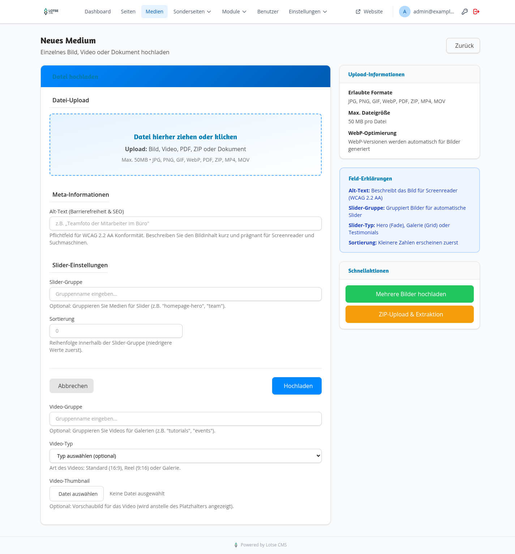This screenshot has width=515, height=554.
Task: Click the Neues Medium page title
Action: coord(68,41)
